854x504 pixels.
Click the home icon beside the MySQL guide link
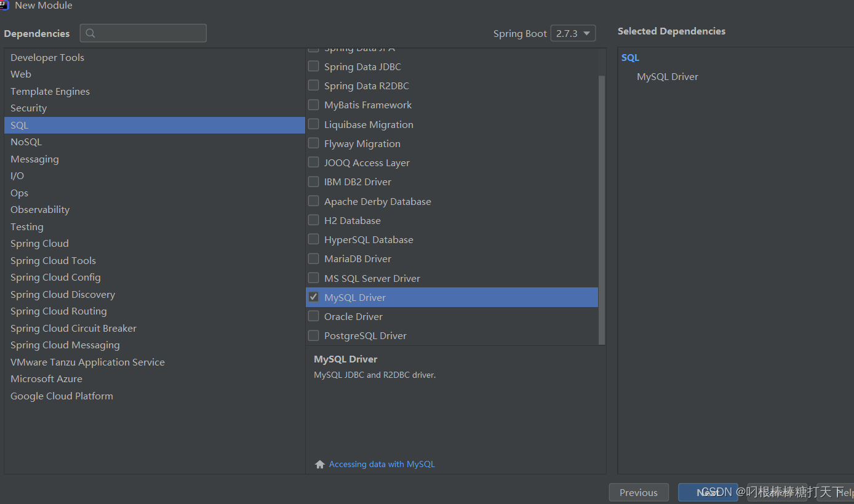coord(319,463)
